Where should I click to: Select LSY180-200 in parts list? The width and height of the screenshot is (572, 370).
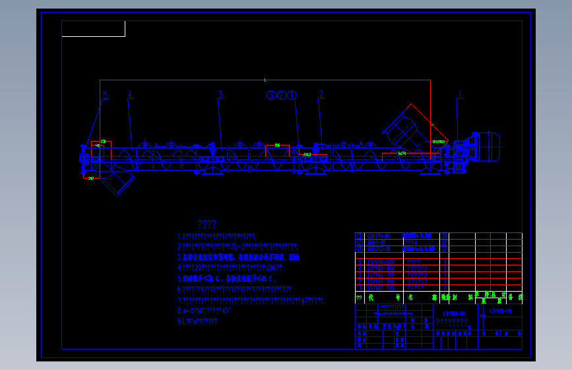coord(381,282)
